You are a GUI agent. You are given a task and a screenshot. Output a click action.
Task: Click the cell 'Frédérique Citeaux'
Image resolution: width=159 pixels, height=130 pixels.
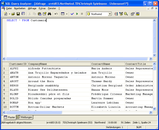(108, 94)
